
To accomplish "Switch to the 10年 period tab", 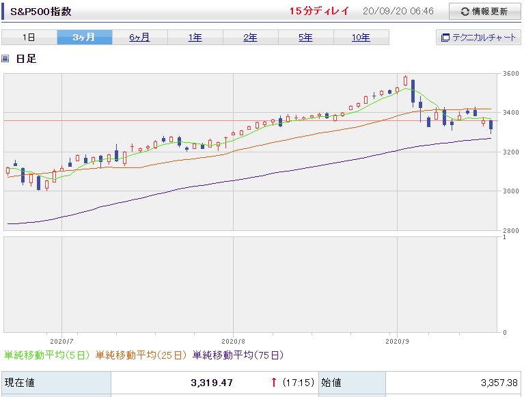I will coord(361,37).
